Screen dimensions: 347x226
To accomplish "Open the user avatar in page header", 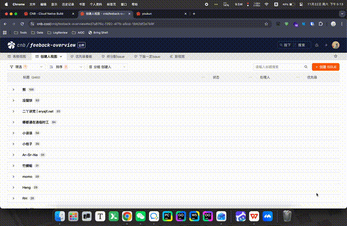I will coord(335,45).
